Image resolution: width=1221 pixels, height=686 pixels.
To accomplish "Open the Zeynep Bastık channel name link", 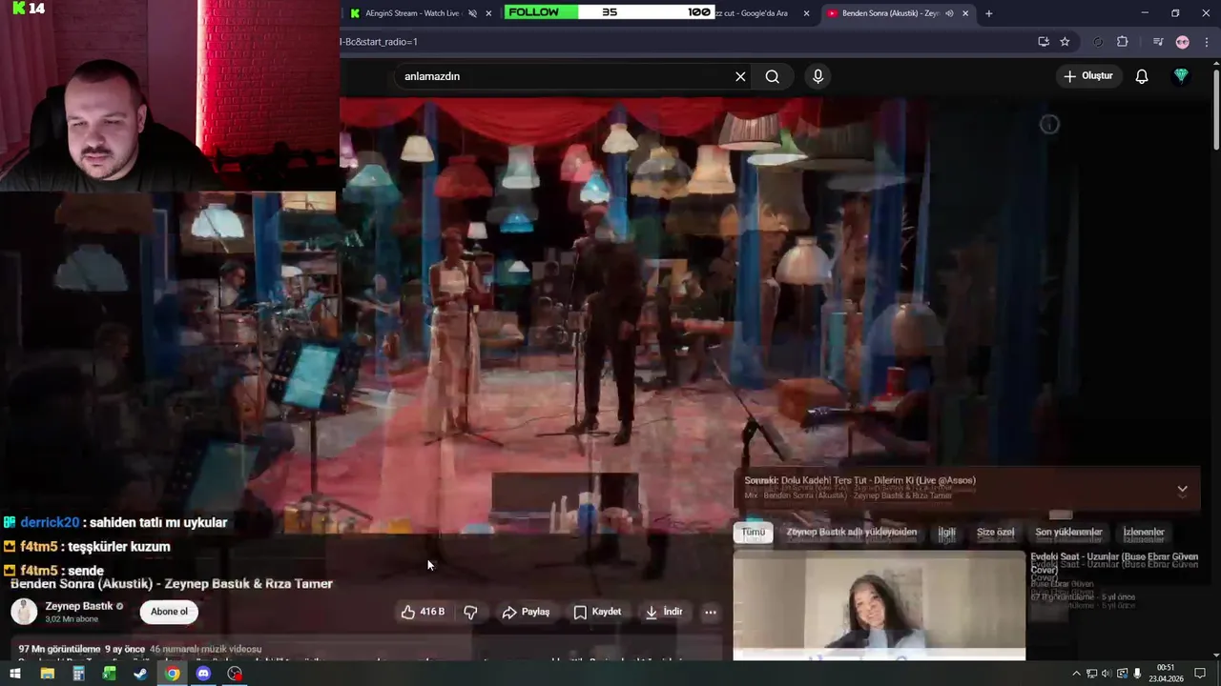I will click(x=79, y=606).
